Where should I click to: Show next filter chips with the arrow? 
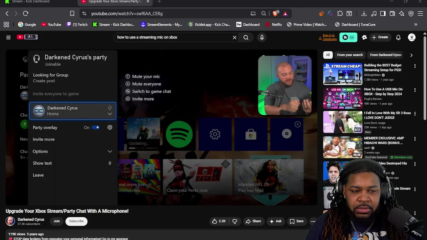point(411,55)
